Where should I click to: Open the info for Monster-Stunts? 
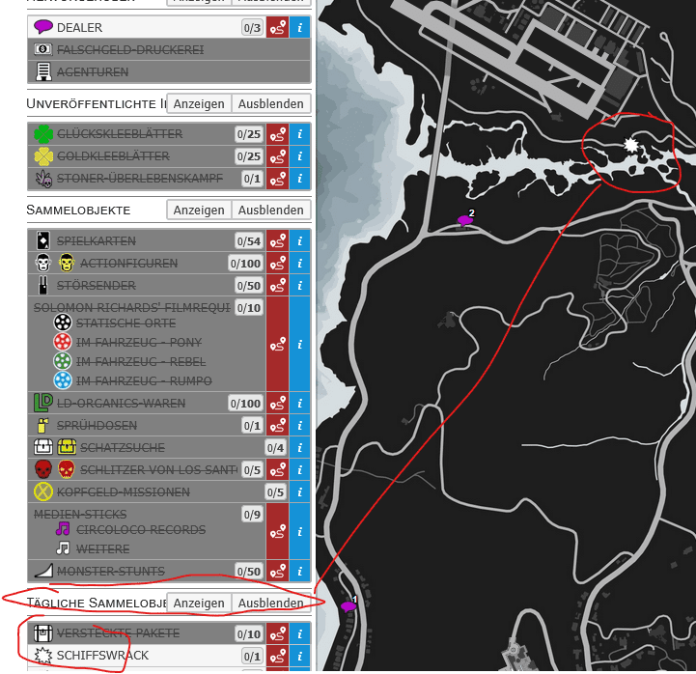click(299, 571)
